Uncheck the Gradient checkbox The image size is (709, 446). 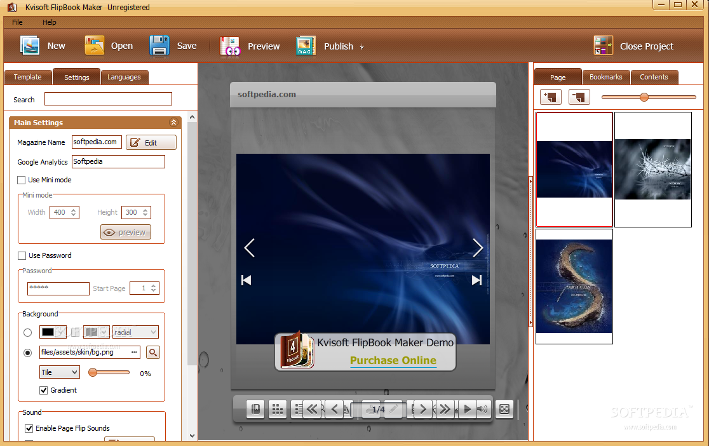pyautogui.click(x=43, y=390)
